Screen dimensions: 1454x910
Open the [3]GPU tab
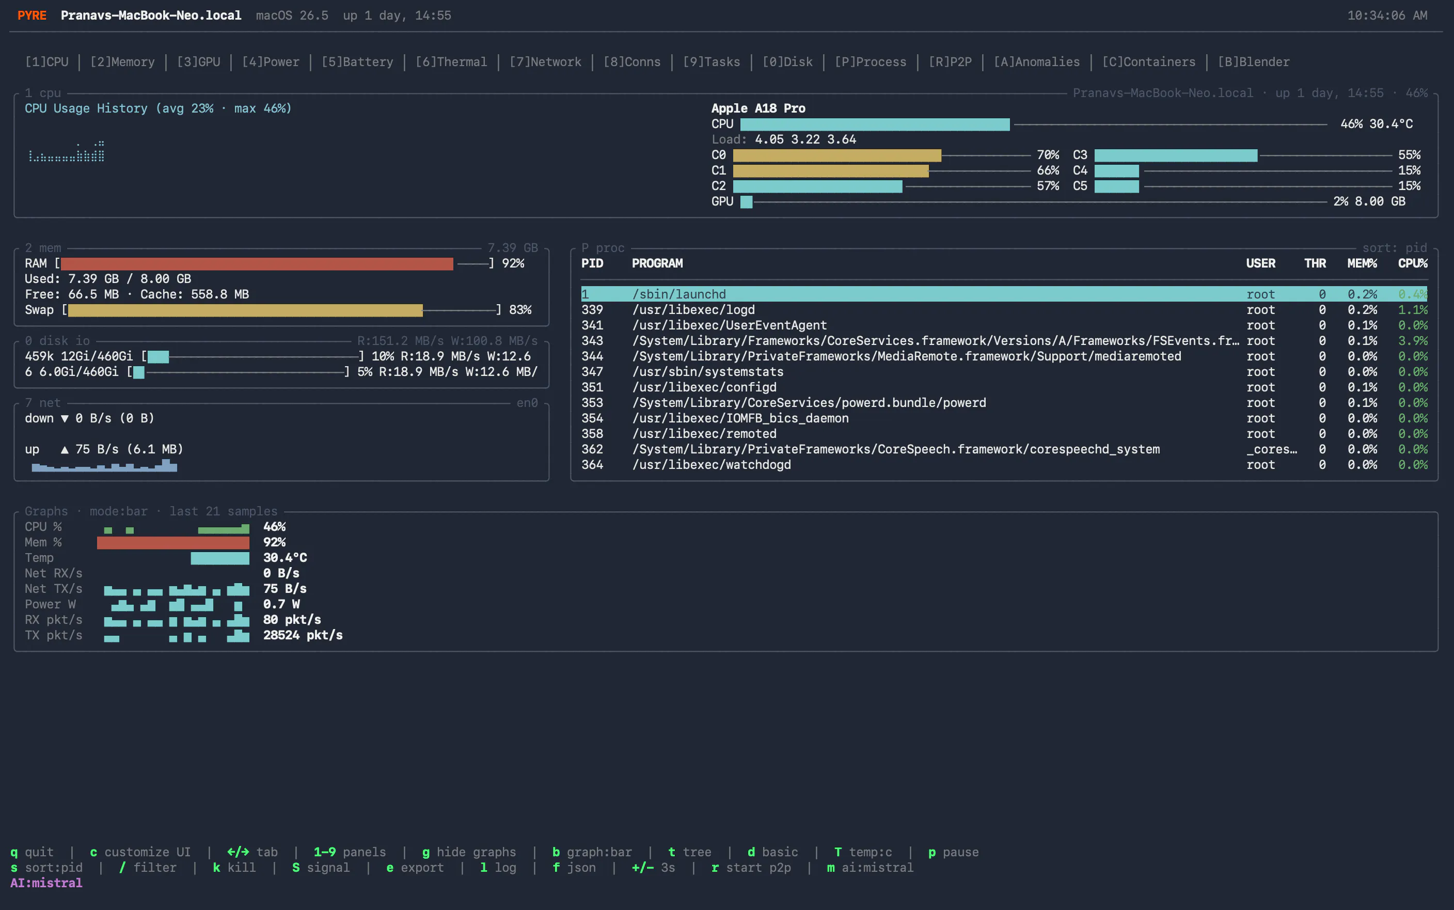click(198, 62)
